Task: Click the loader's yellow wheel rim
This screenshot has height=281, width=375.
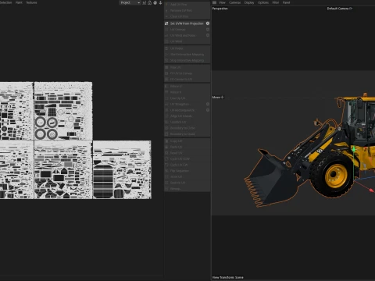Action: point(337,176)
